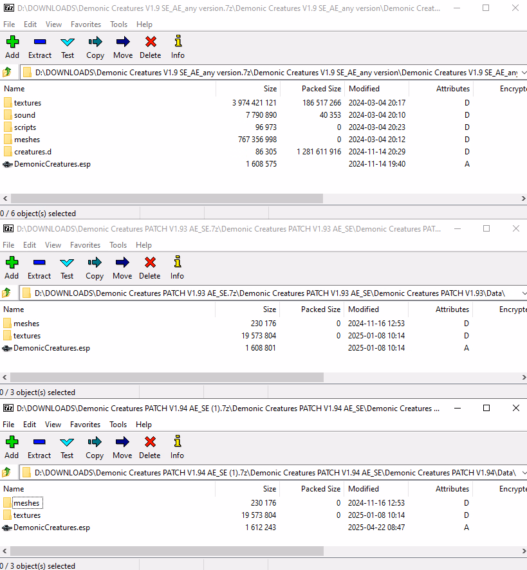Click Move icon in the PATCH V1.94 window
Viewport: 527px width, 570px height.
[x=122, y=442]
